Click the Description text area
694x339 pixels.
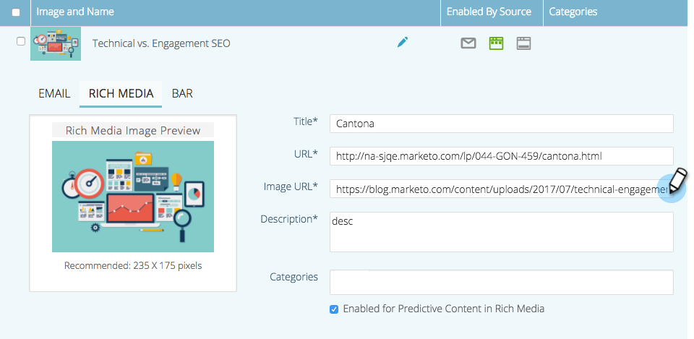point(501,232)
